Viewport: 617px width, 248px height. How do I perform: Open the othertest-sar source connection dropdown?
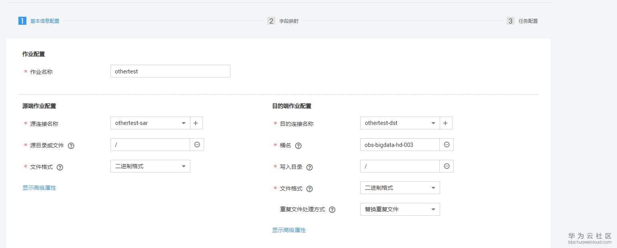tap(150, 123)
